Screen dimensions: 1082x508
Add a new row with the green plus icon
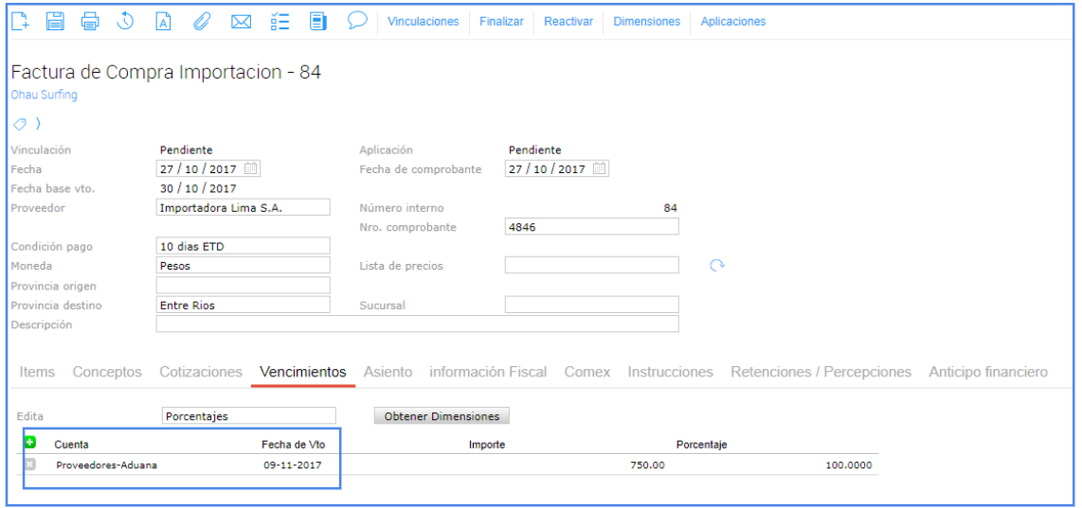click(x=29, y=443)
